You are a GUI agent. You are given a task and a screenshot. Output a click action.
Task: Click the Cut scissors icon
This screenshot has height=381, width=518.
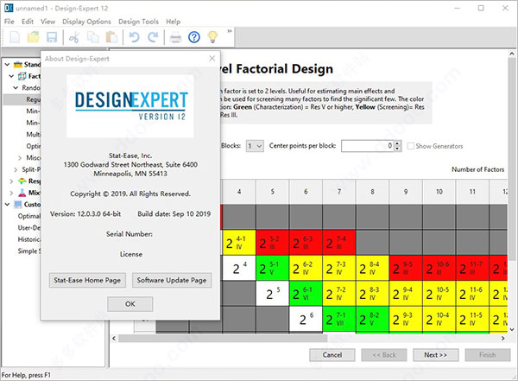pyautogui.click(x=74, y=37)
